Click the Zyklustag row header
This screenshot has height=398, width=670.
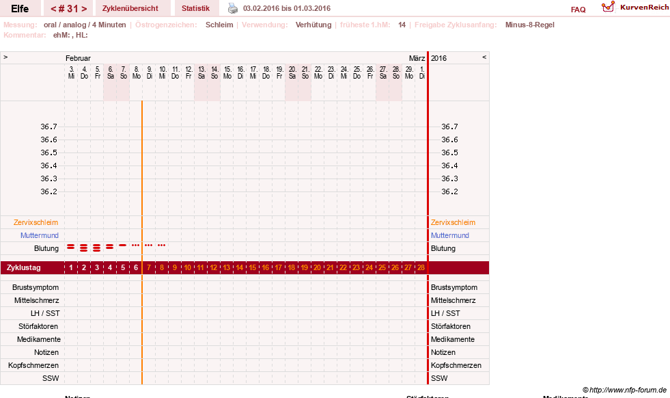coord(24,268)
